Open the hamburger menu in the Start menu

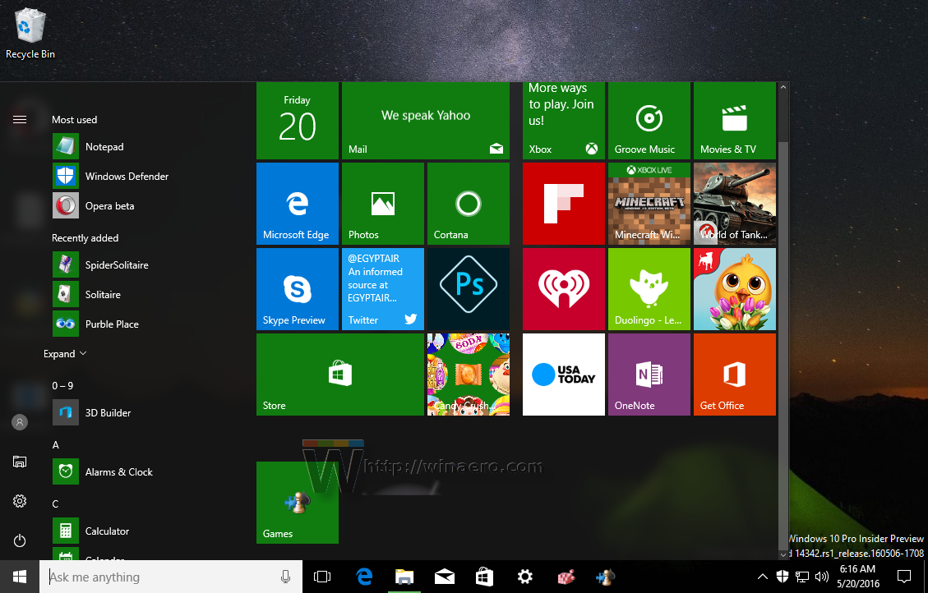(19, 118)
